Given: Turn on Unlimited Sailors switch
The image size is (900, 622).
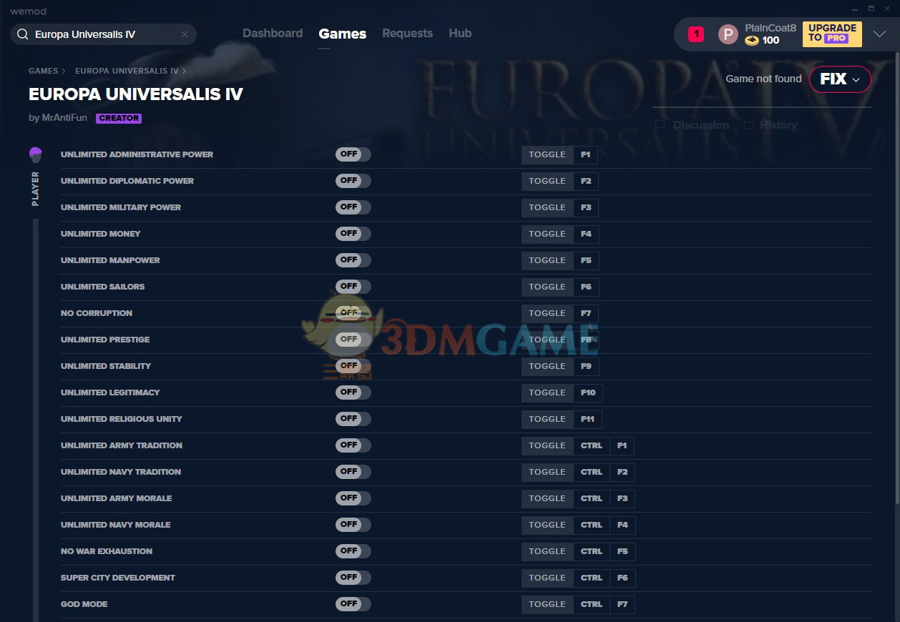Looking at the screenshot, I should point(353,287).
